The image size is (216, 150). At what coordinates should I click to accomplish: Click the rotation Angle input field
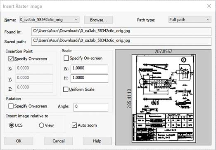point(91,107)
